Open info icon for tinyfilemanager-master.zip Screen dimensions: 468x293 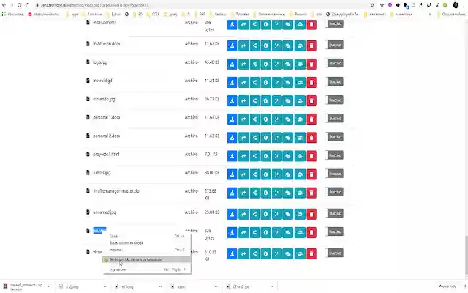[x=265, y=193]
